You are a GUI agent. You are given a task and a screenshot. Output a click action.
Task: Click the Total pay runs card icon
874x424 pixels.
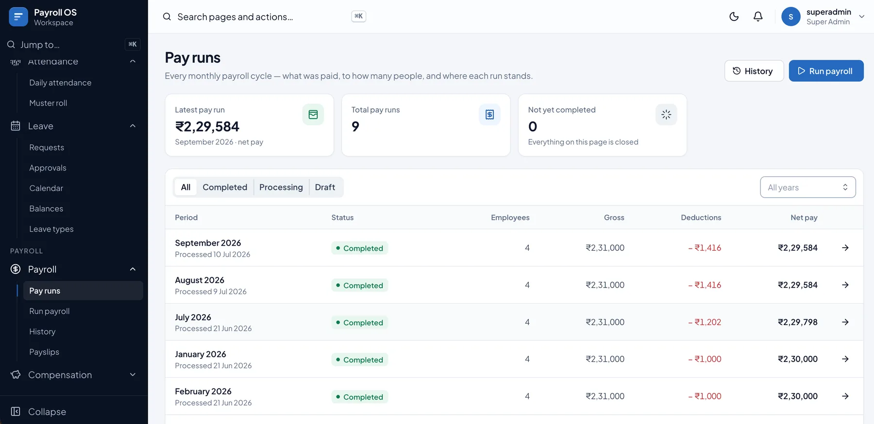click(489, 115)
